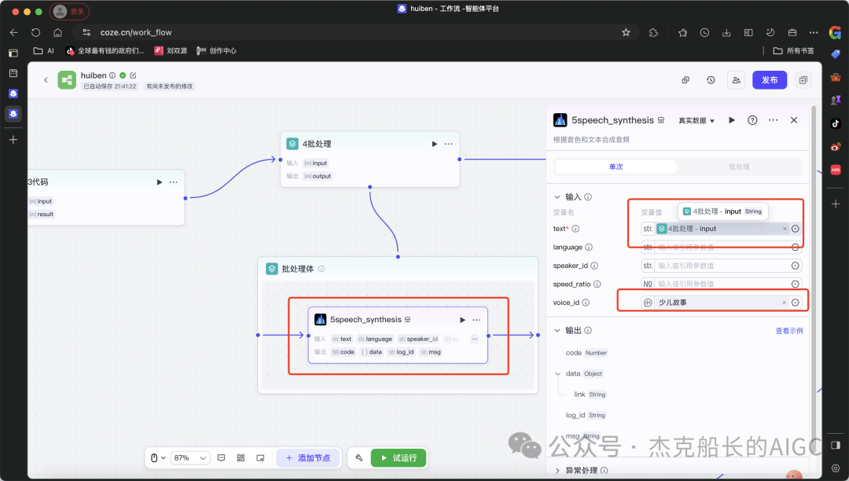Reload the page with the refresh icon
Viewport: 849px width, 481px height.
point(35,32)
